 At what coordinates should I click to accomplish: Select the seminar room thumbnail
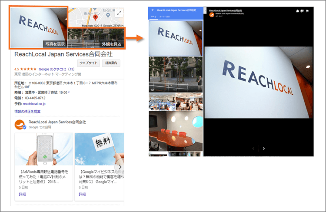[189, 101]
